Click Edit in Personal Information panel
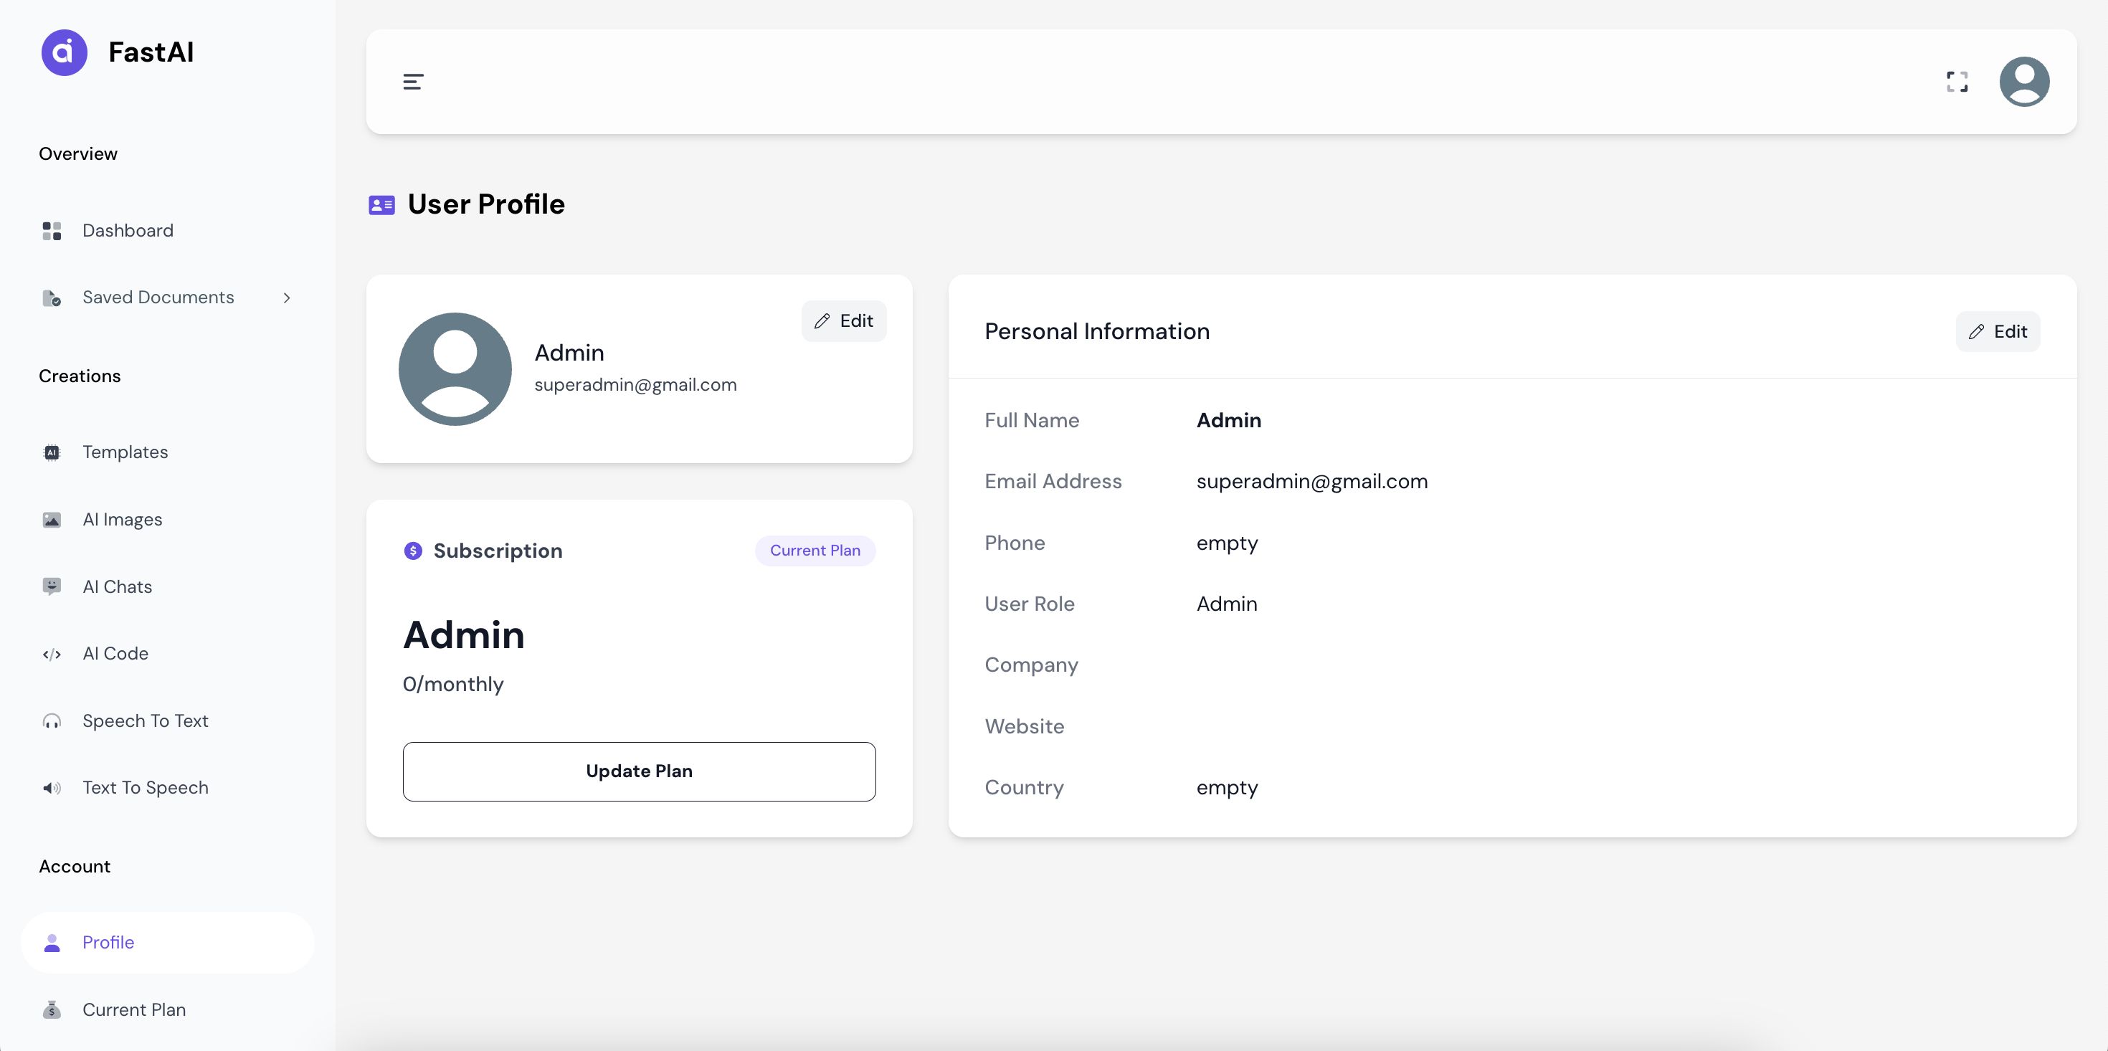The height and width of the screenshot is (1051, 2108). click(1997, 331)
